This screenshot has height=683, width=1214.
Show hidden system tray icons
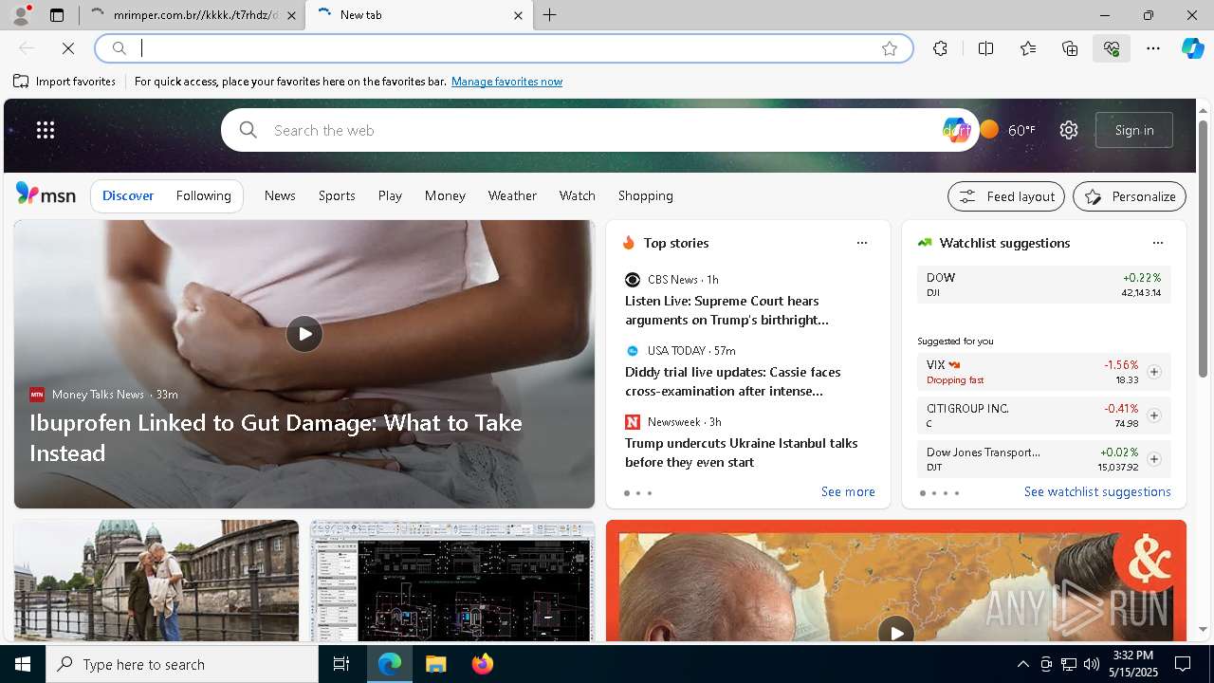pyautogui.click(x=1023, y=664)
